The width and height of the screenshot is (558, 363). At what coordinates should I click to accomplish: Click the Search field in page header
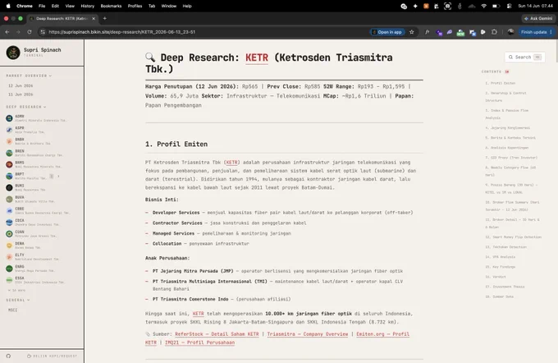(x=525, y=57)
